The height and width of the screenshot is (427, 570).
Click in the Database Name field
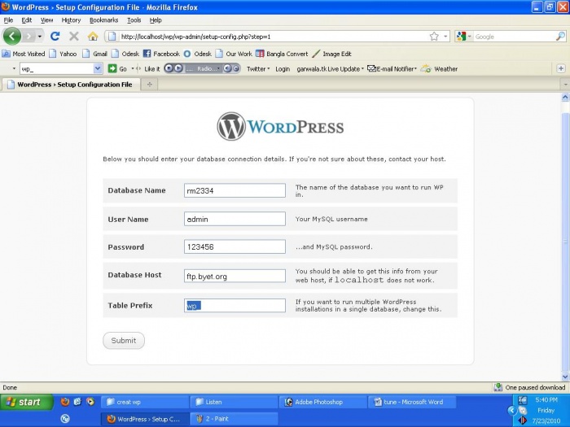coord(235,190)
